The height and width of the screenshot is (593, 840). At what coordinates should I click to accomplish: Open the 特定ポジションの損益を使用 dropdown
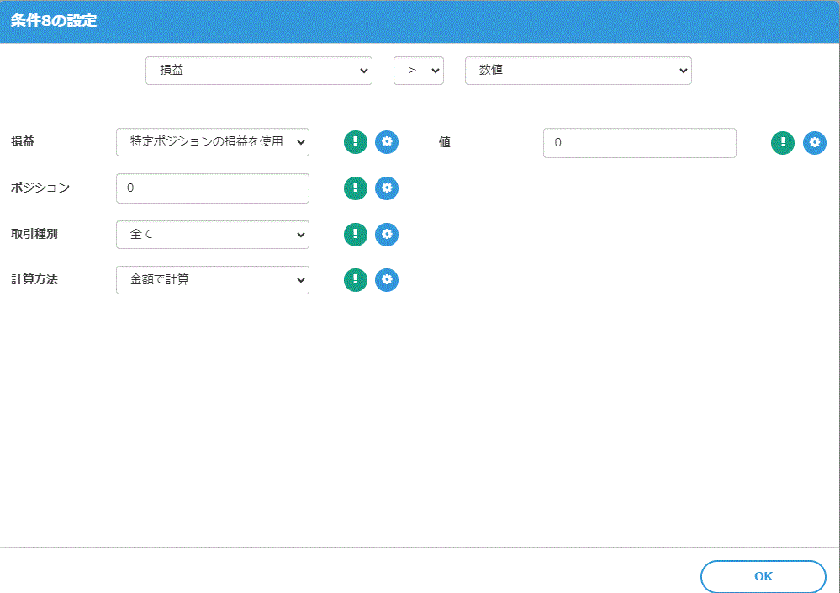212,142
